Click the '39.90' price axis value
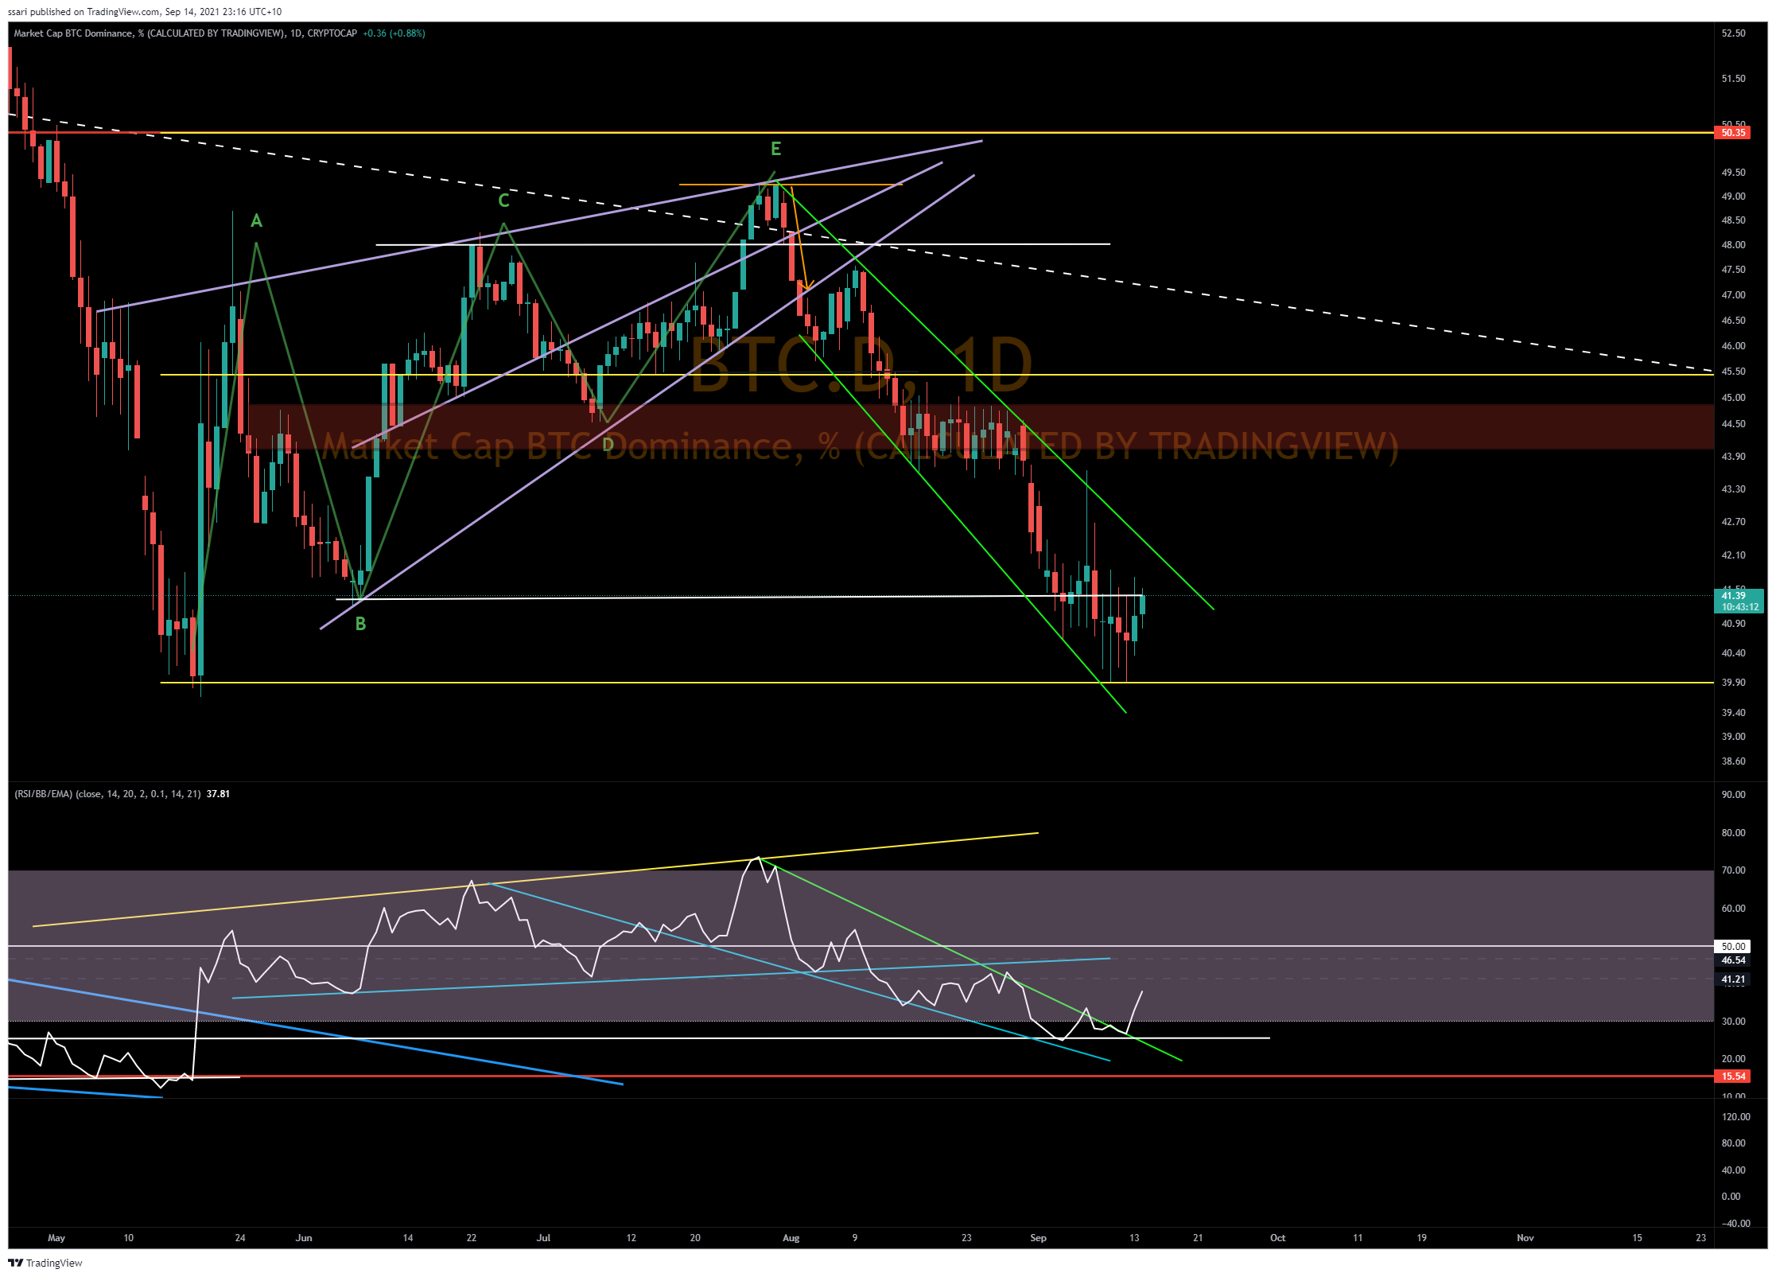 [1734, 683]
